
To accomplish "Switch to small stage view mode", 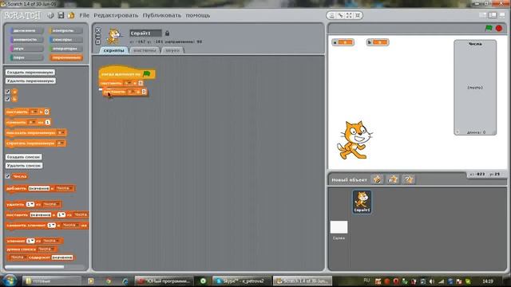I will click(x=483, y=15).
